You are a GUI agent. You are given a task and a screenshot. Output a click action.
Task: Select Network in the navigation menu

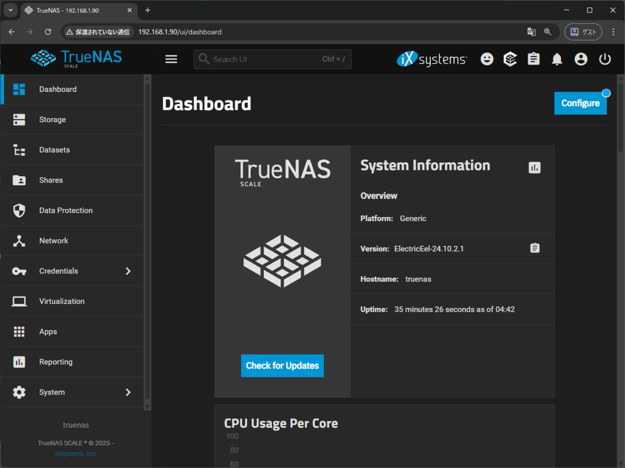(72, 241)
